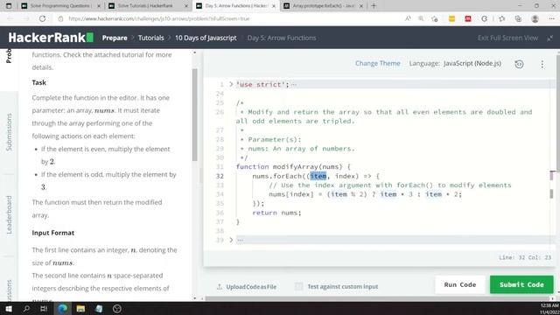The height and width of the screenshot is (315, 560).
Task: Open the Language JavaScript (Node.js) dropdown
Action: (472, 64)
